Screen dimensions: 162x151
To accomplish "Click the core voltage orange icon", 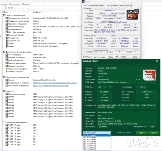I will point(7,69).
